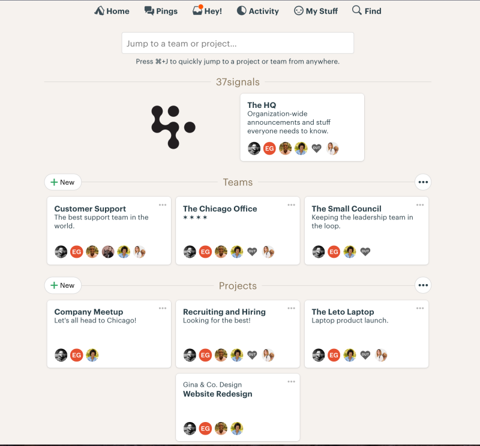Open Customer Support card options dots

(163, 205)
